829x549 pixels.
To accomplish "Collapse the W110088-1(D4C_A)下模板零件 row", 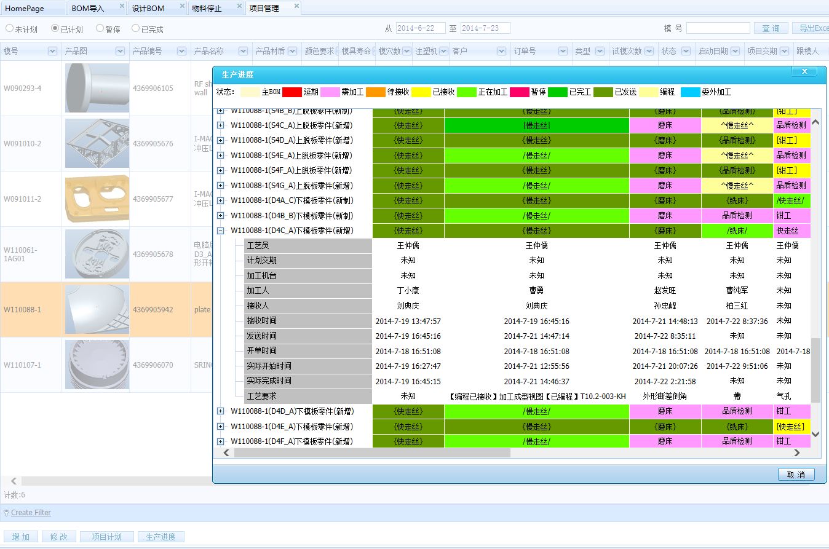I will pyautogui.click(x=221, y=231).
